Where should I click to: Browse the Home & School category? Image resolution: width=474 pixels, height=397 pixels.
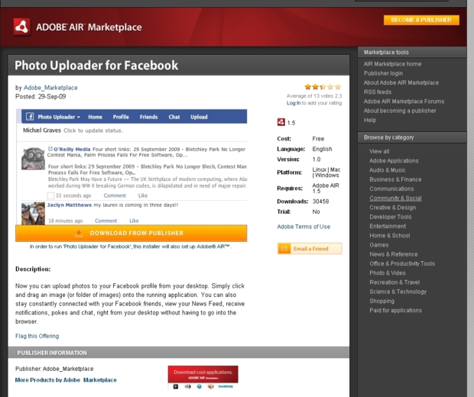[389, 235]
